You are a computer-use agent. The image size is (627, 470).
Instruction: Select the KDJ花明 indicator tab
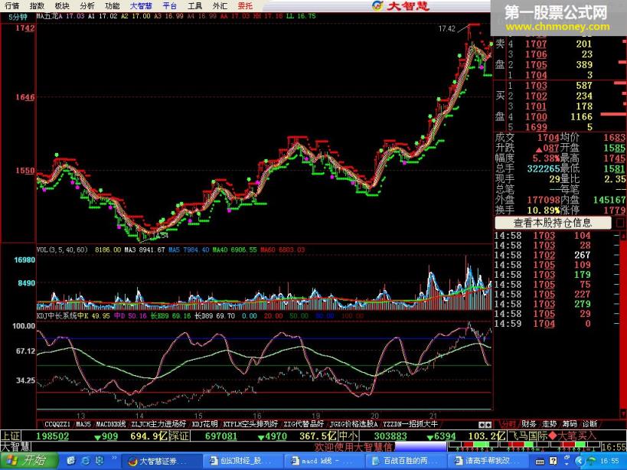pyautogui.click(x=204, y=424)
